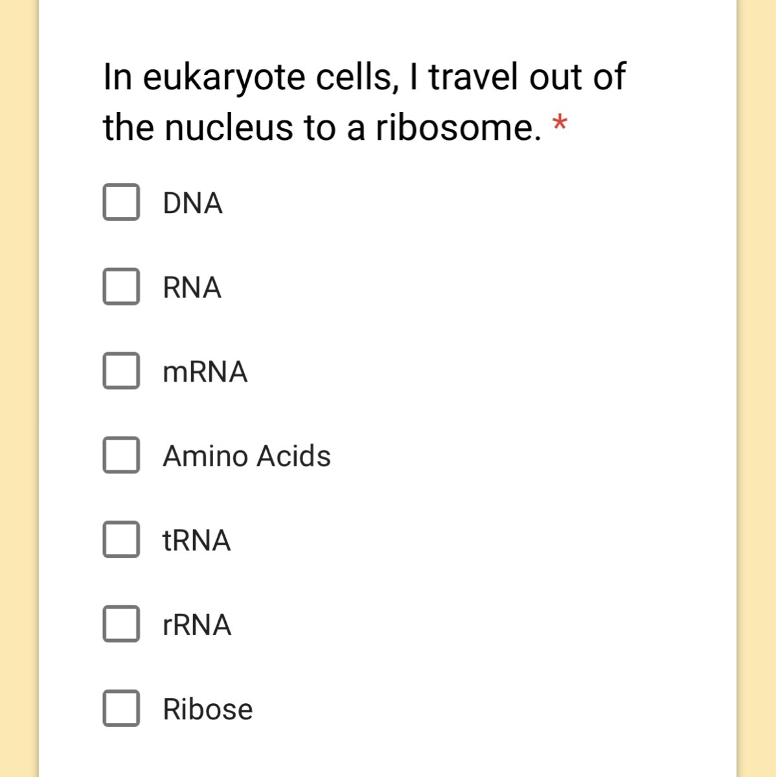The height and width of the screenshot is (777, 776).
Task: Click the question's first line about eukaryote cells
Action: [x=364, y=78]
